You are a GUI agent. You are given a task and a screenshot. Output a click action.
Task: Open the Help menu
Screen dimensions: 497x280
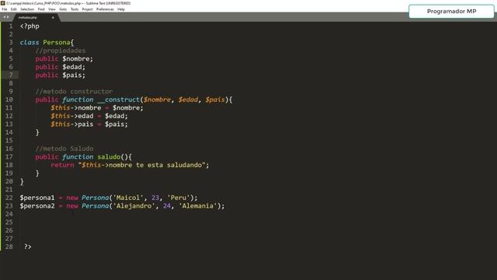tap(121, 9)
